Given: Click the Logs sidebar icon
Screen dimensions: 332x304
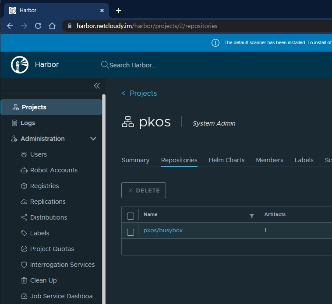Looking at the screenshot, I should click(14, 123).
